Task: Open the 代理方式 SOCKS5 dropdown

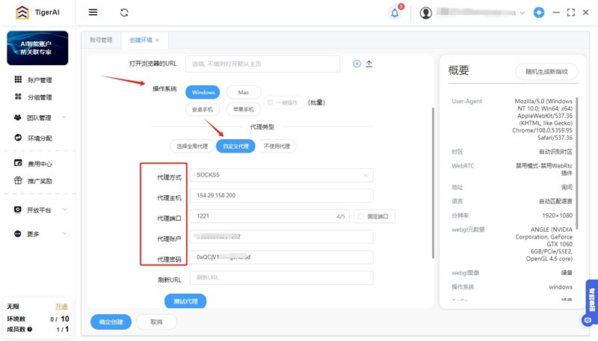Action: tap(282, 175)
